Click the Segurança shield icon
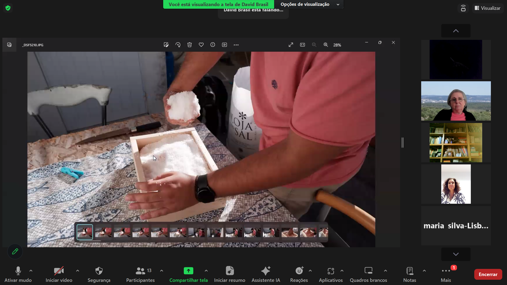 [99, 271]
